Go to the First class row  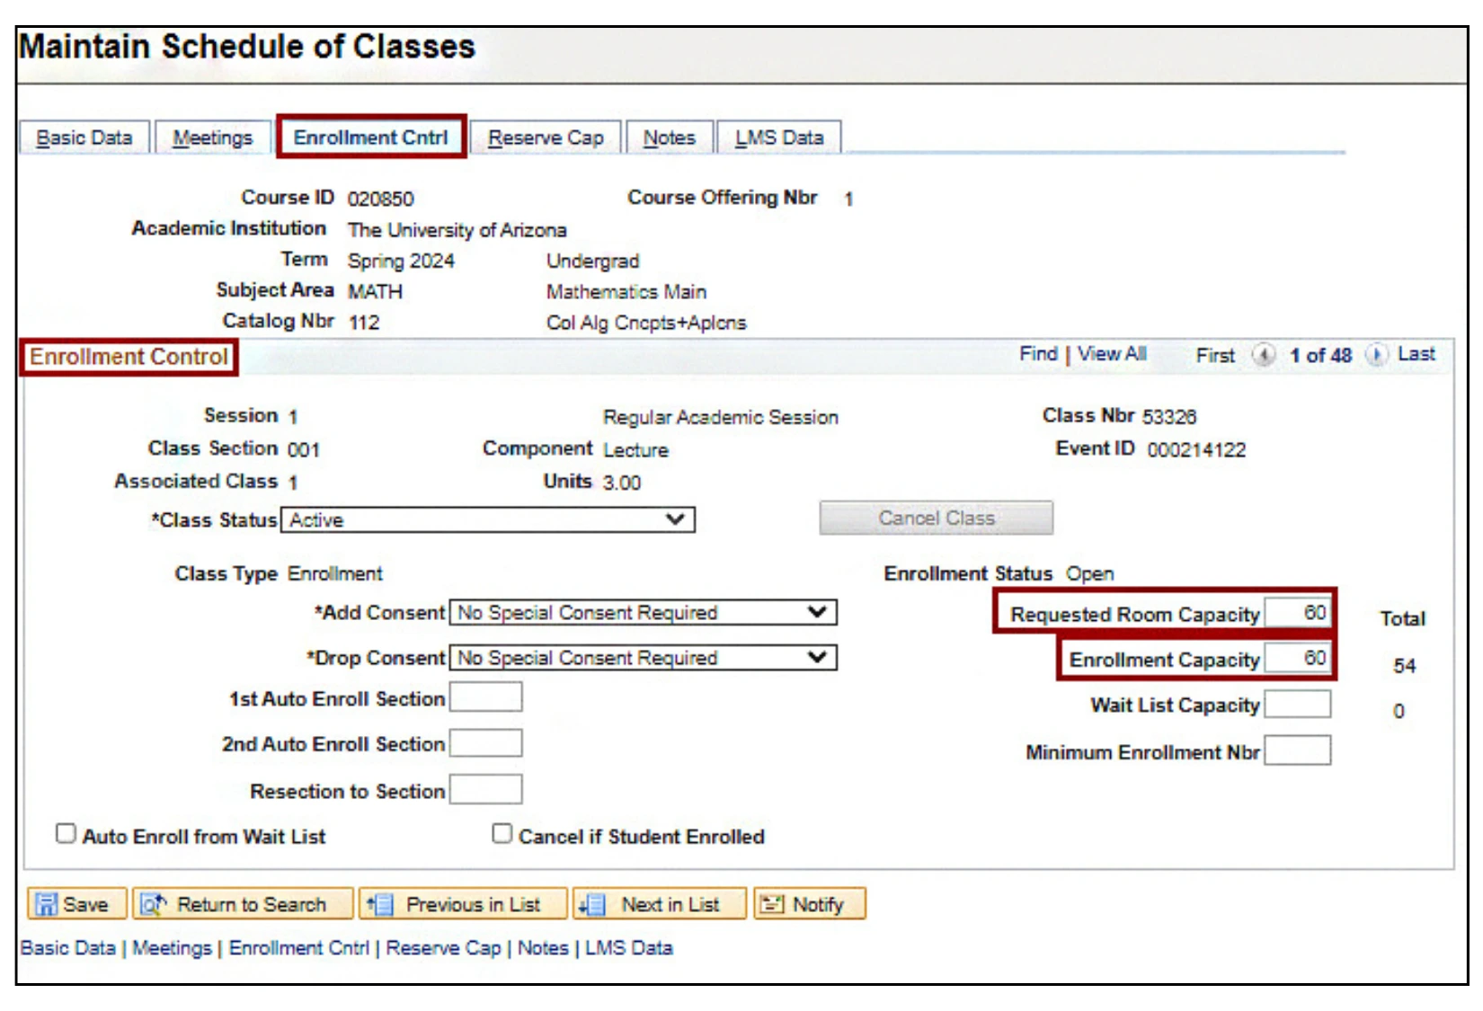coord(1215,356)
